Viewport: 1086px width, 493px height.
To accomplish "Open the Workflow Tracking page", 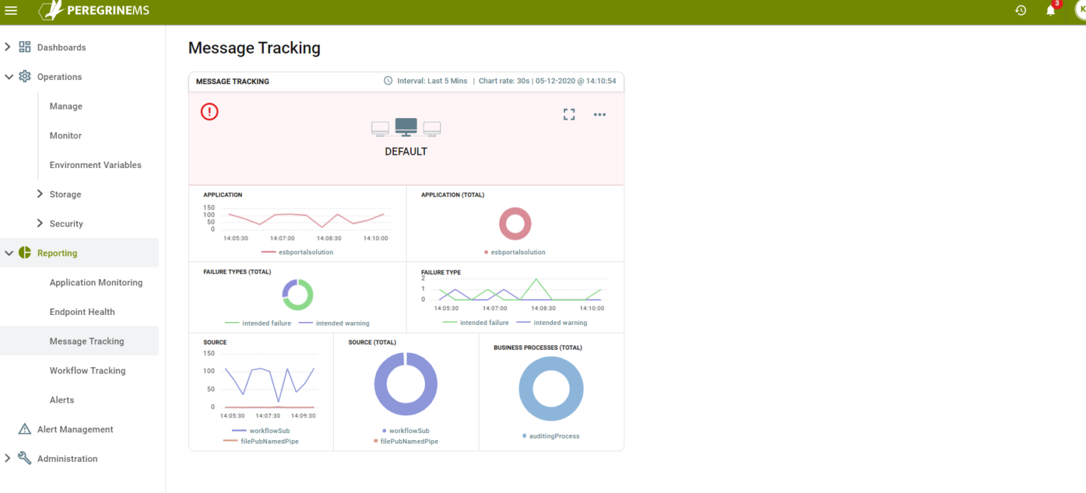I will tap(88, 370).
